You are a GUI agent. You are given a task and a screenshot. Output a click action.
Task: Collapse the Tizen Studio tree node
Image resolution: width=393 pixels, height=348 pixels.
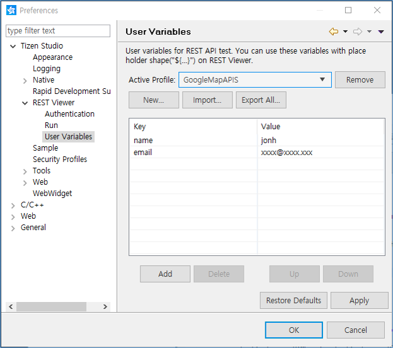[13, 46]
